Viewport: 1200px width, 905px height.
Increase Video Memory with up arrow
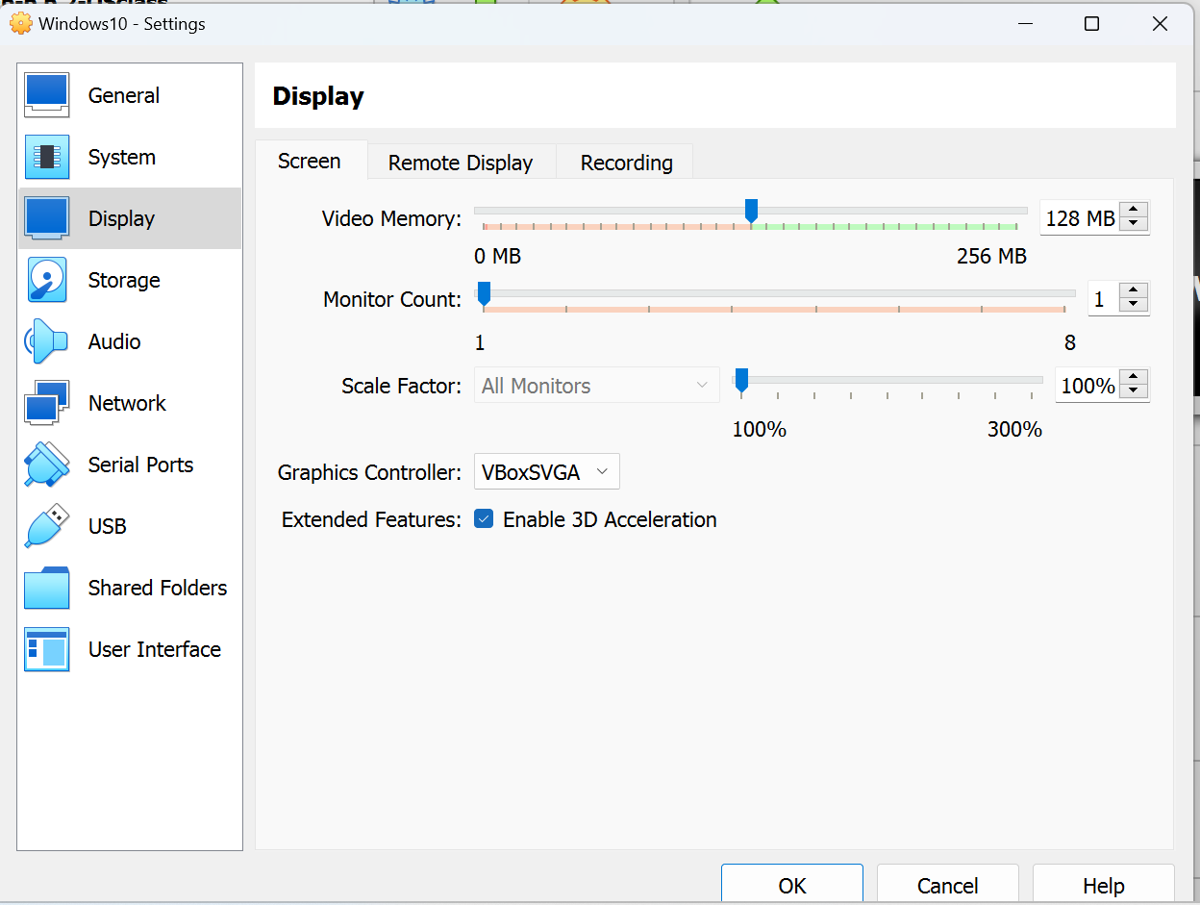(1136, 211)
